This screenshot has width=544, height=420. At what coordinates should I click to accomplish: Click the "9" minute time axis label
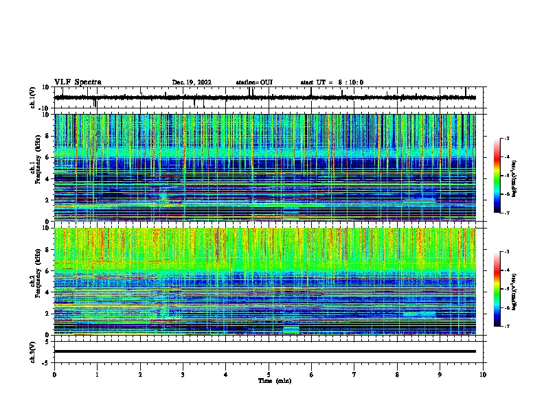tap(440, 375)
